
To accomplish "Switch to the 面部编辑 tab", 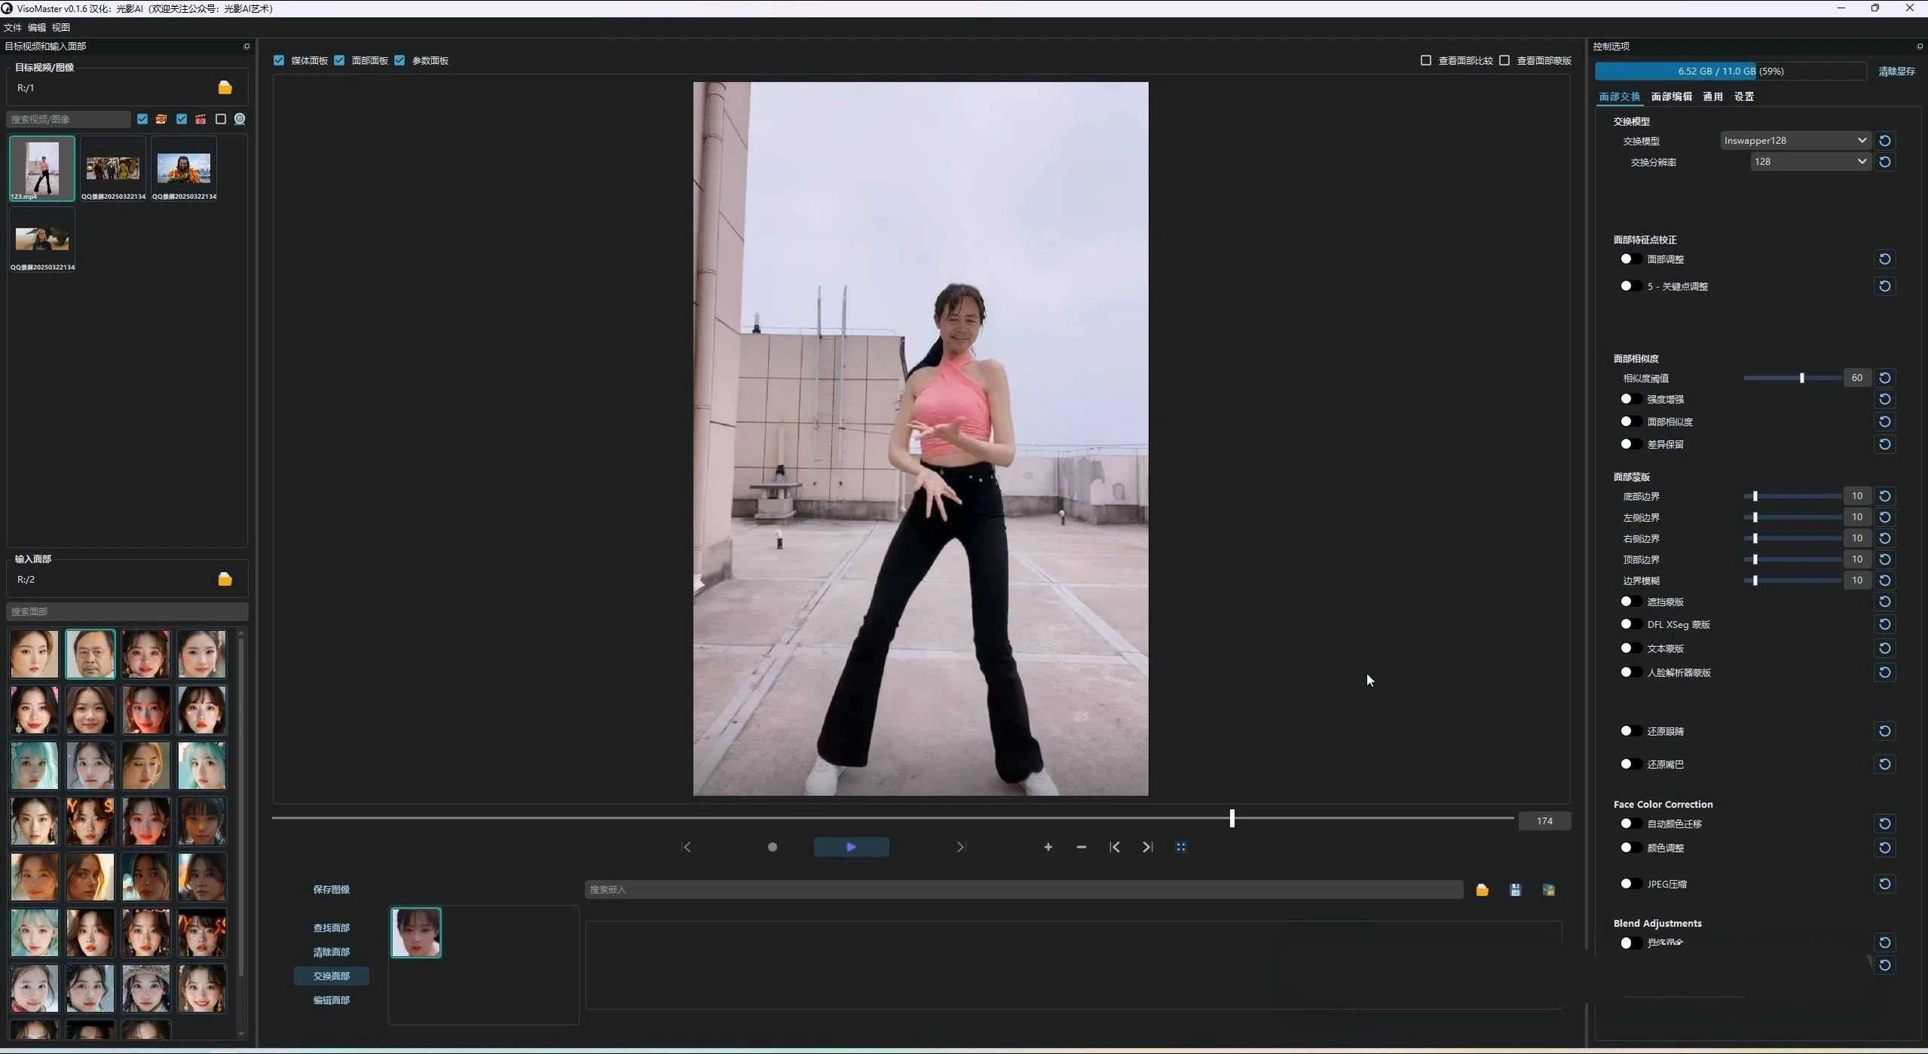I will point(1671,97).
